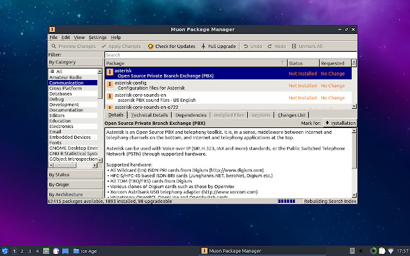The image size is (410, 256).
Task: Click the Muon icon in the title bar
Action: pos(52,29)
